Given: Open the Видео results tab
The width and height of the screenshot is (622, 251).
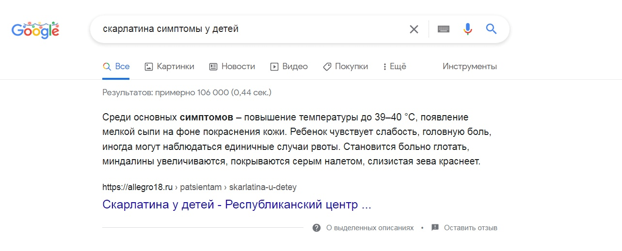Looking at the screenshot, I should click(x=289, y=67).
